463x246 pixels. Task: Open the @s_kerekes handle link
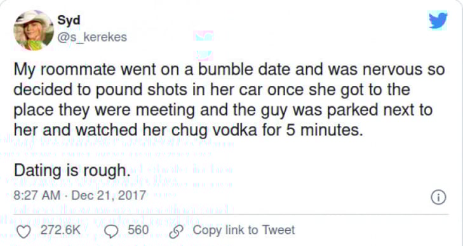click(x=92, y=38)
